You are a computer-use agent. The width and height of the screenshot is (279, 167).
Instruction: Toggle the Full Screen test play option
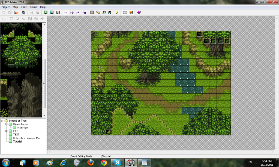point(125,12)
